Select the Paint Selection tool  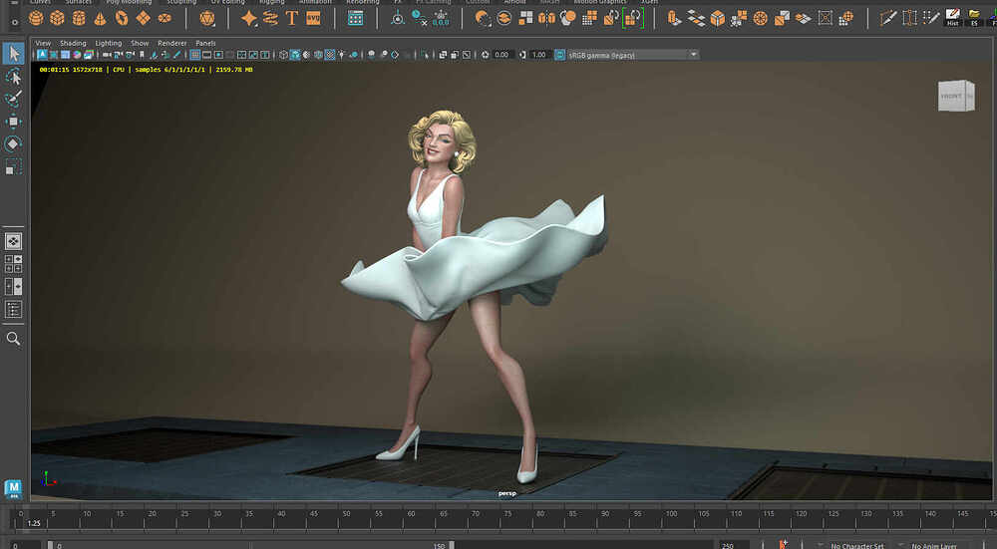click(x=13, y=99)
